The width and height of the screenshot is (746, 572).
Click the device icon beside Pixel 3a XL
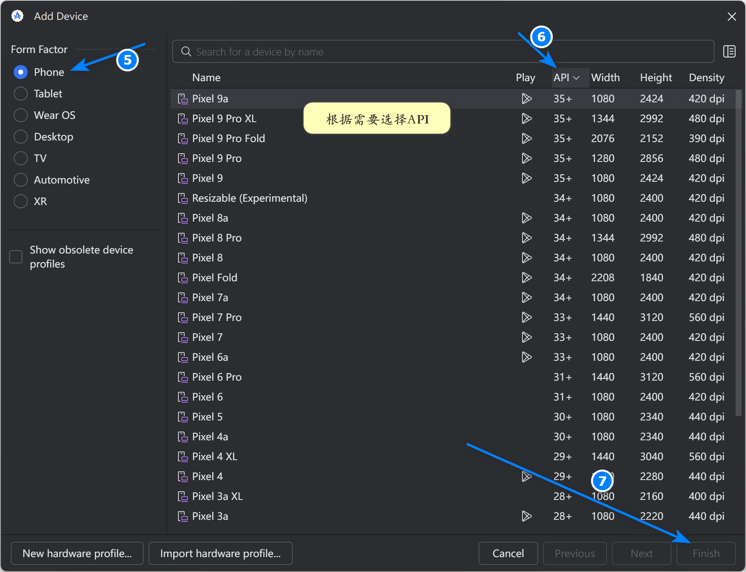coord(183,496)
